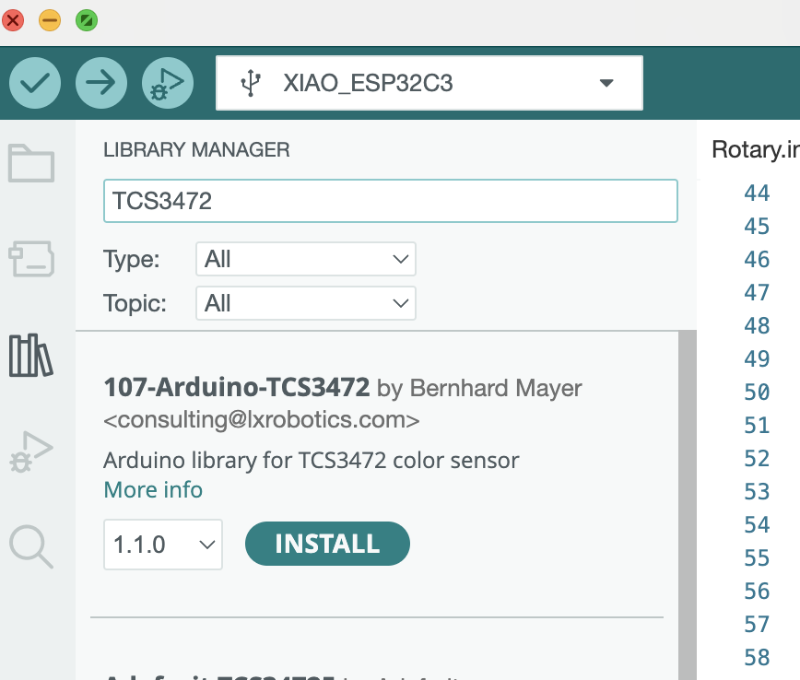Click line number 53 in editor gutter
The width and height of the screenshot is (800, 680).
tap(757, 492)
